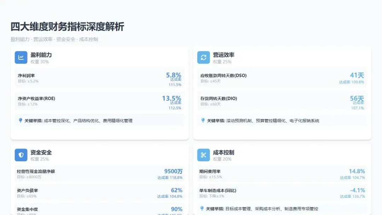
Task: Click the 营运效率 card heading
Action: (224, 55)
